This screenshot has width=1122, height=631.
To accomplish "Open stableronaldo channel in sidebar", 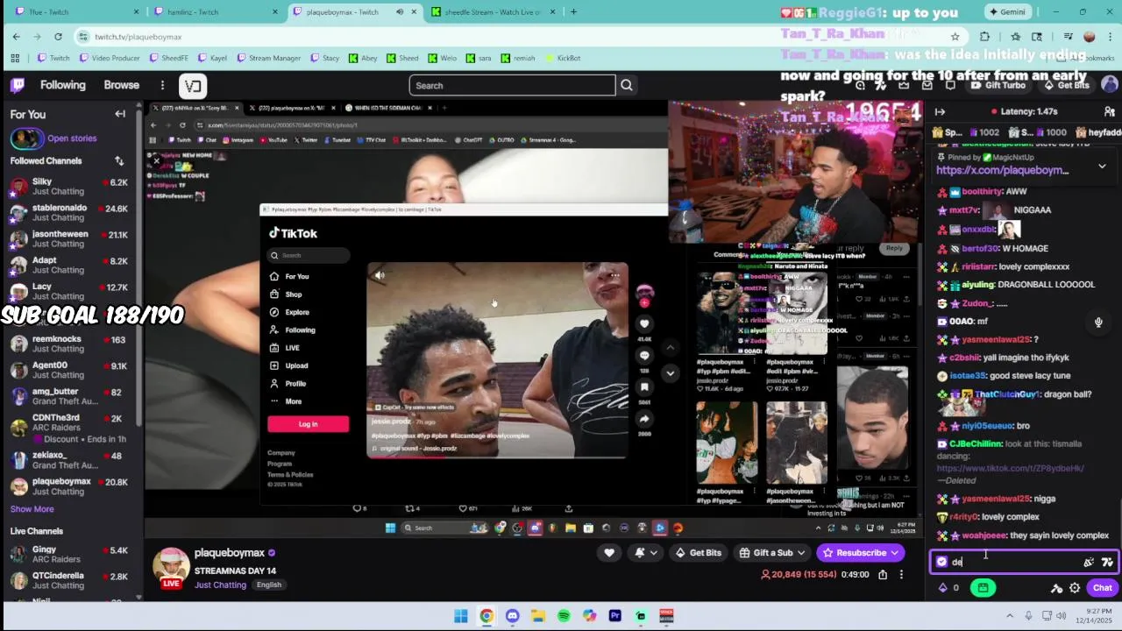I will pos(70,213).
